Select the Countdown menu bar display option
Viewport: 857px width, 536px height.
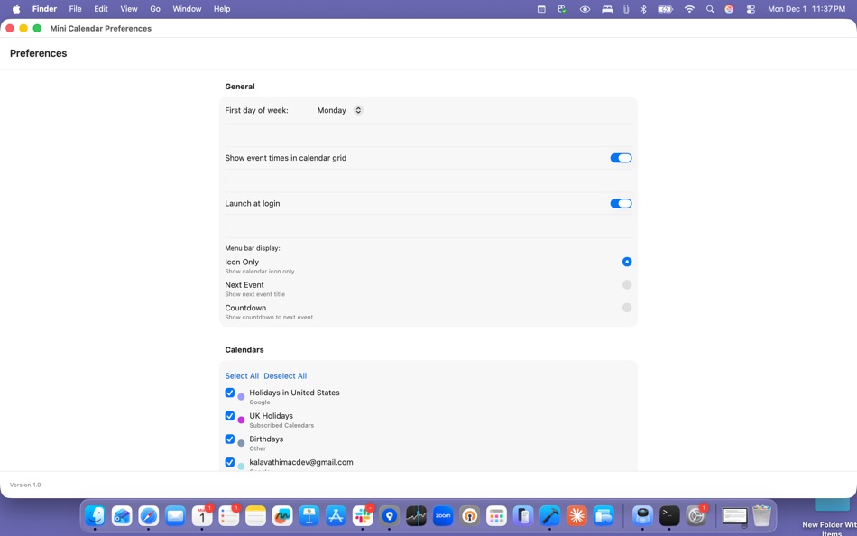[x=627, y=307]
